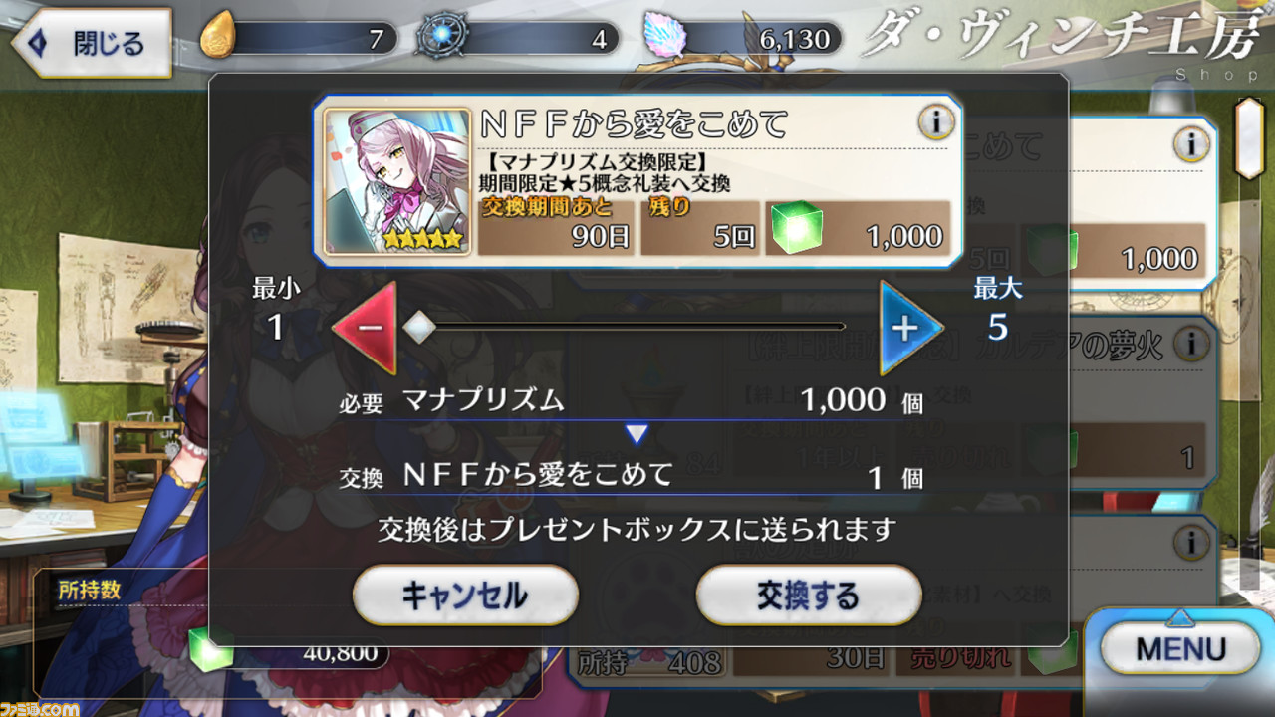Click the green prism in 所持数 panel
Image resolution: width=1275 pixels, height=717 pixels.
point(211,648)
